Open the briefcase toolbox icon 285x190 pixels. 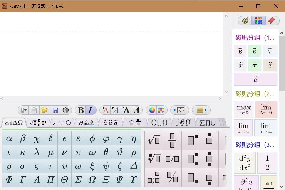(x=201, y=110)
